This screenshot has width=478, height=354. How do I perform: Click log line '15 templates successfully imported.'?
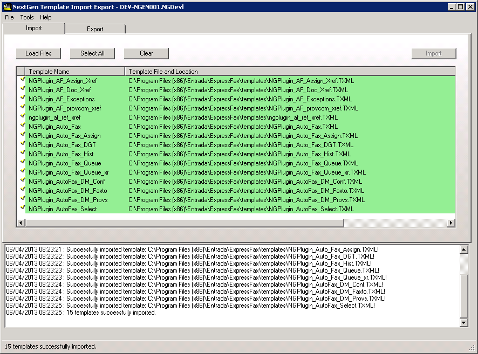(81, 313)
